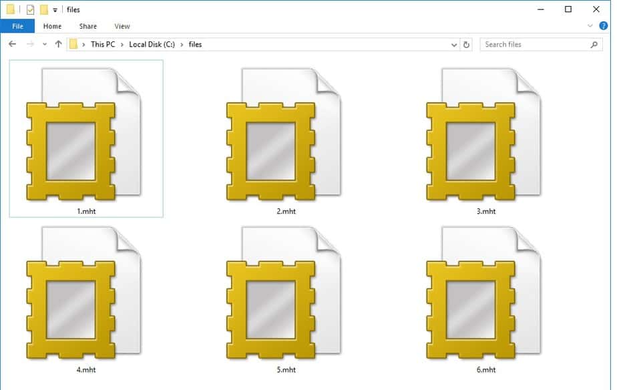Click New folder quick access icon
The width and height of the screenshot is (617, 390).
44,9
